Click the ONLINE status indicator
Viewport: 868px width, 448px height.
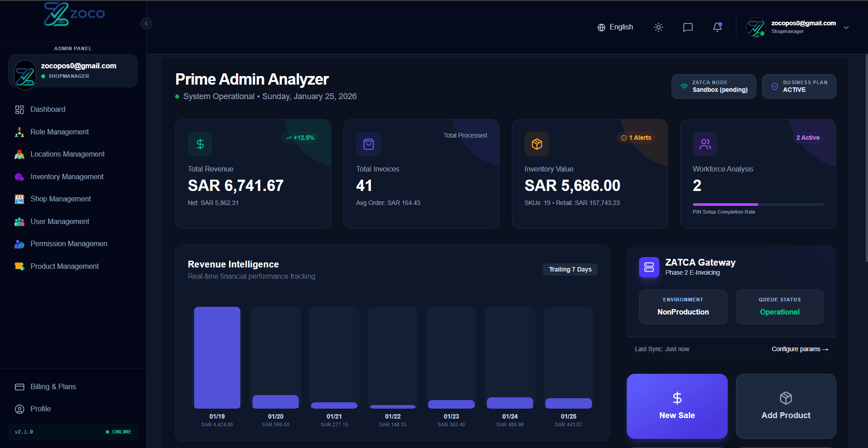[119, 432]
